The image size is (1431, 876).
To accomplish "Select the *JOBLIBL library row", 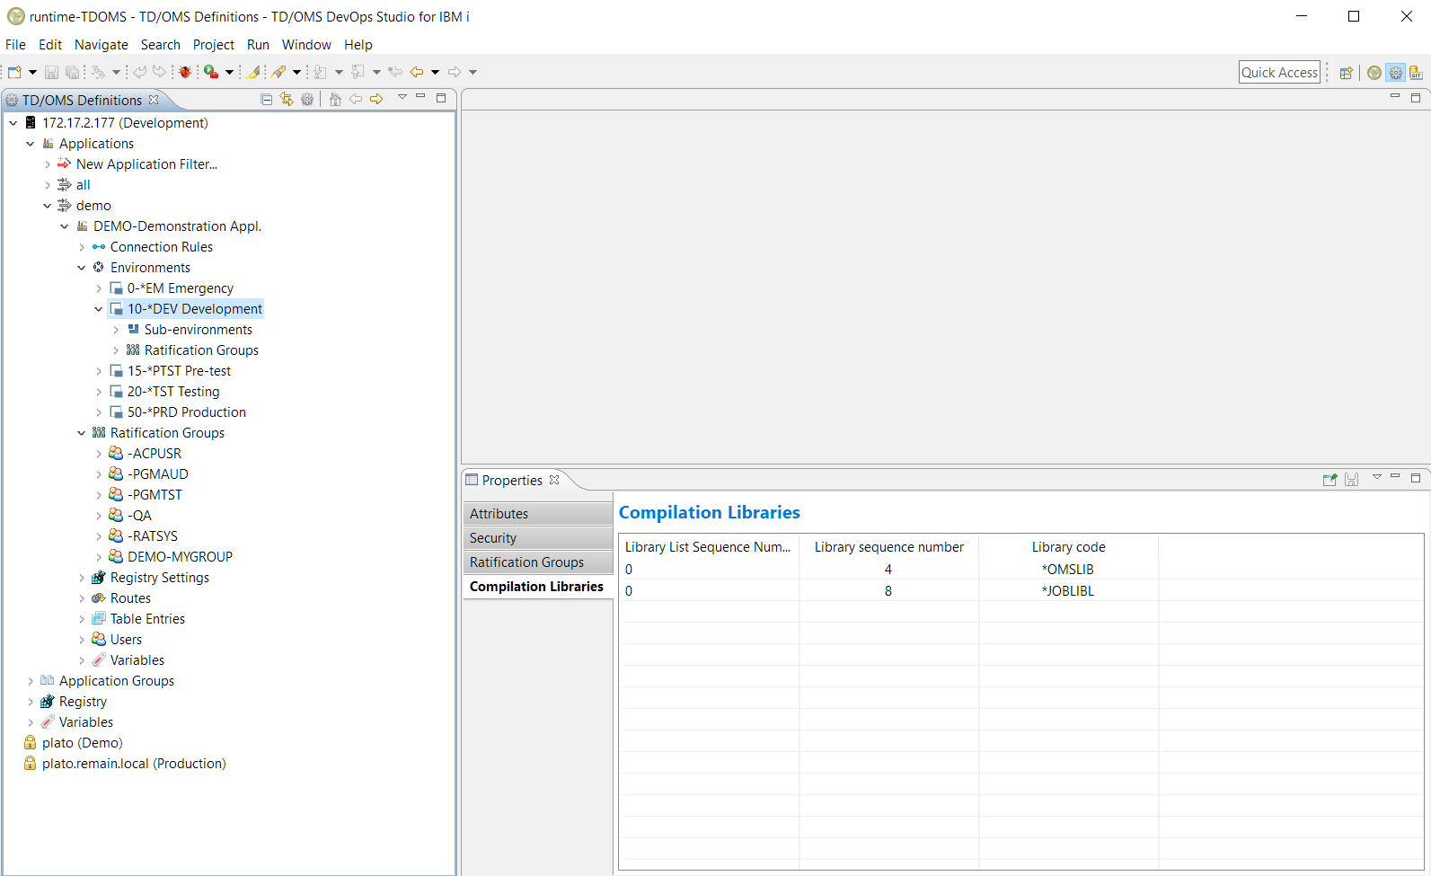I will (x=1067, y=591).
